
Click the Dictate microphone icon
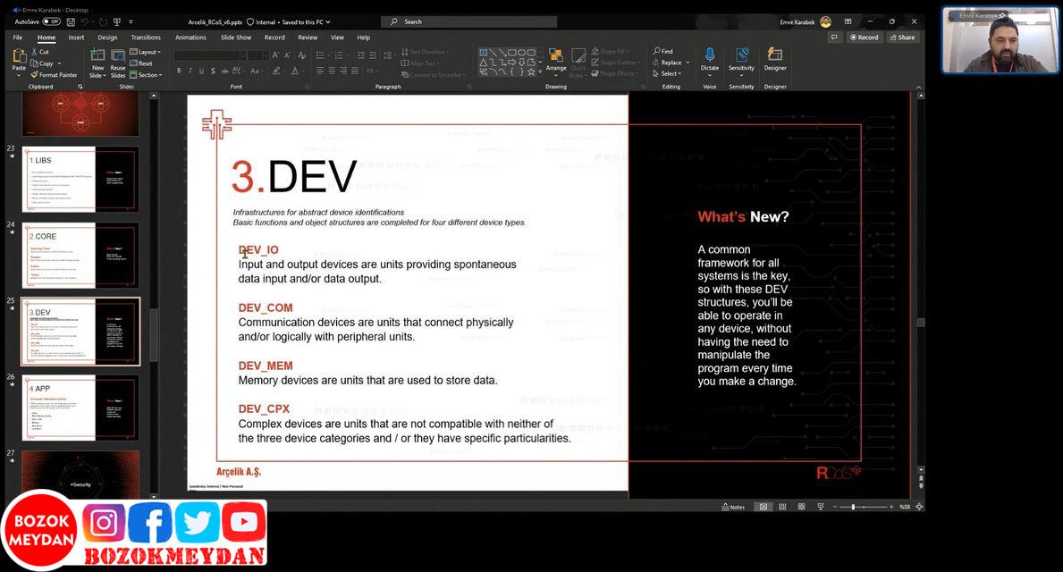(709, 55)
